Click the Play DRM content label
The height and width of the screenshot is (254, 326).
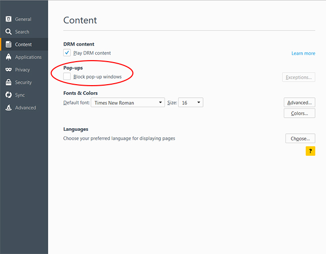(92, 53)
